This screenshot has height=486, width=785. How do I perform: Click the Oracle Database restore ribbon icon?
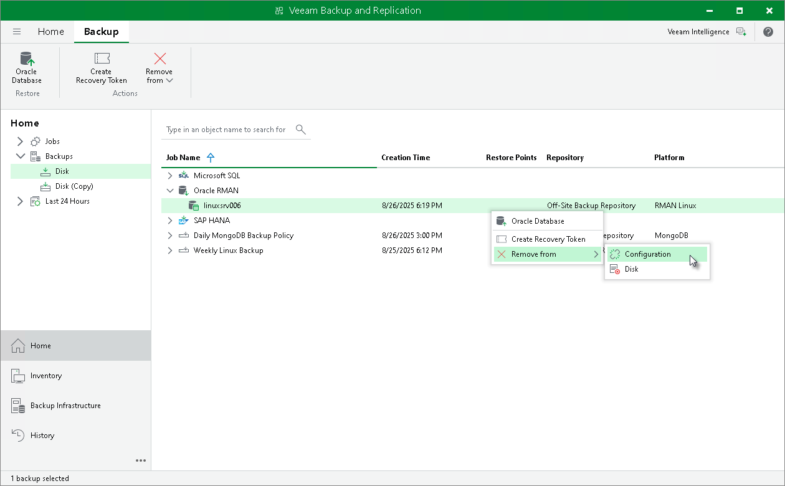coord(27,60)
